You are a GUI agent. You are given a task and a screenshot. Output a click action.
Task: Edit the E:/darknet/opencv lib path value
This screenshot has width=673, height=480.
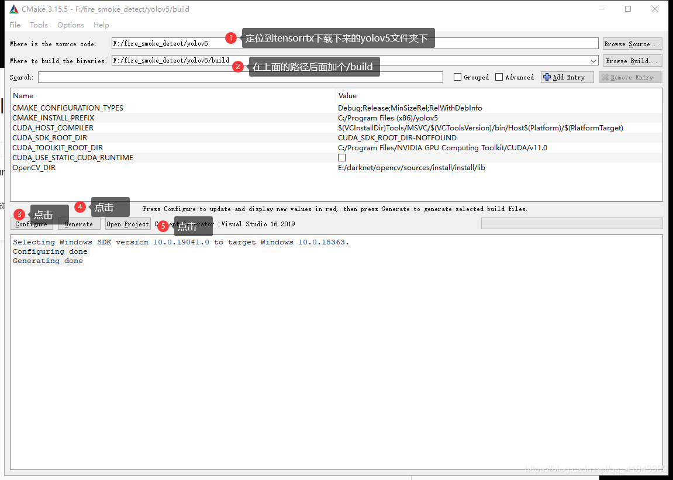[x=412, y=167]
